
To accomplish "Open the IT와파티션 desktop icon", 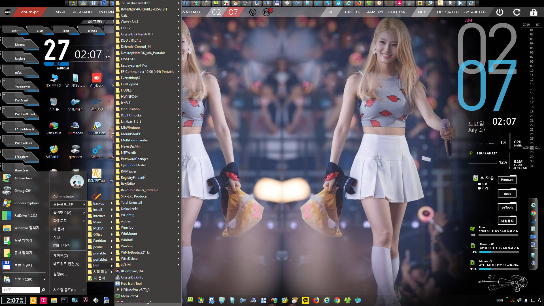I will click(x=54, y=80).
